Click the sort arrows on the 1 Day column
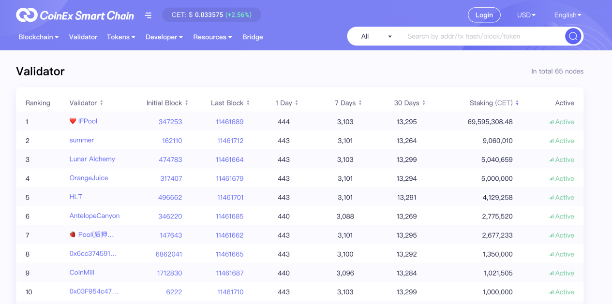Screen dimensions: 612x304 (297, 102)
